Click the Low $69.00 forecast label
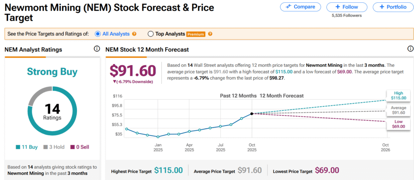The width and height of the screenshot is (414, 180). coord(398,125)
